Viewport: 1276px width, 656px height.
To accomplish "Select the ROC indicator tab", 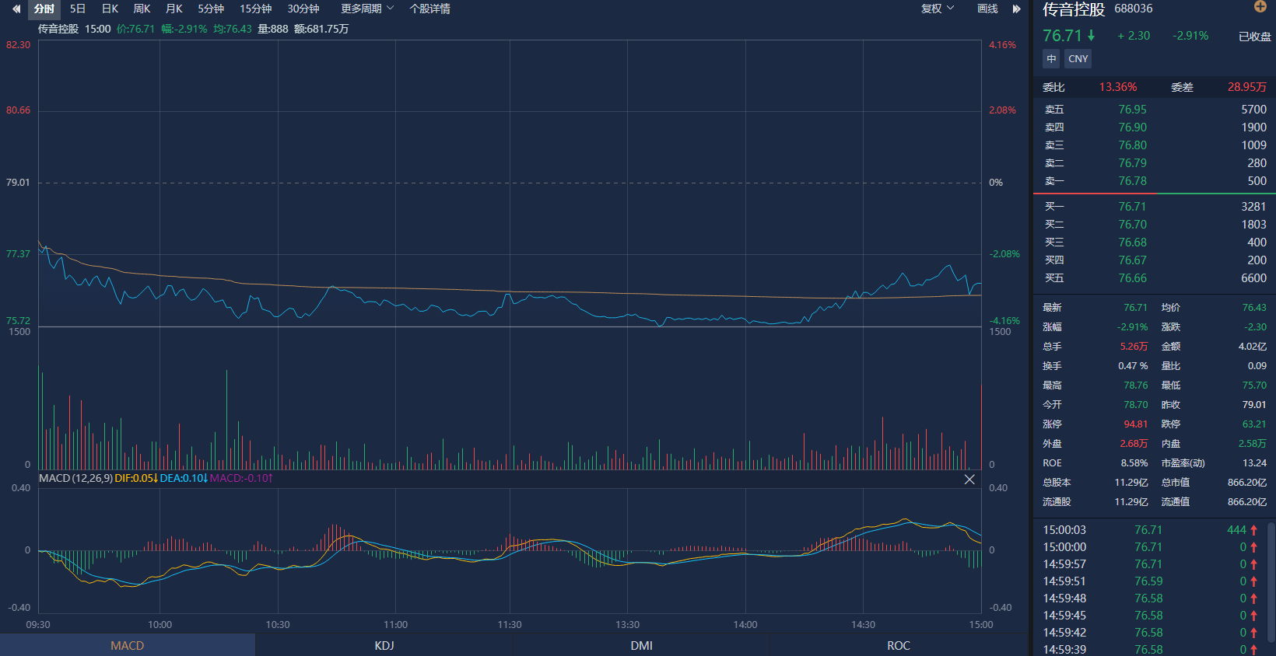I will 898,645.
